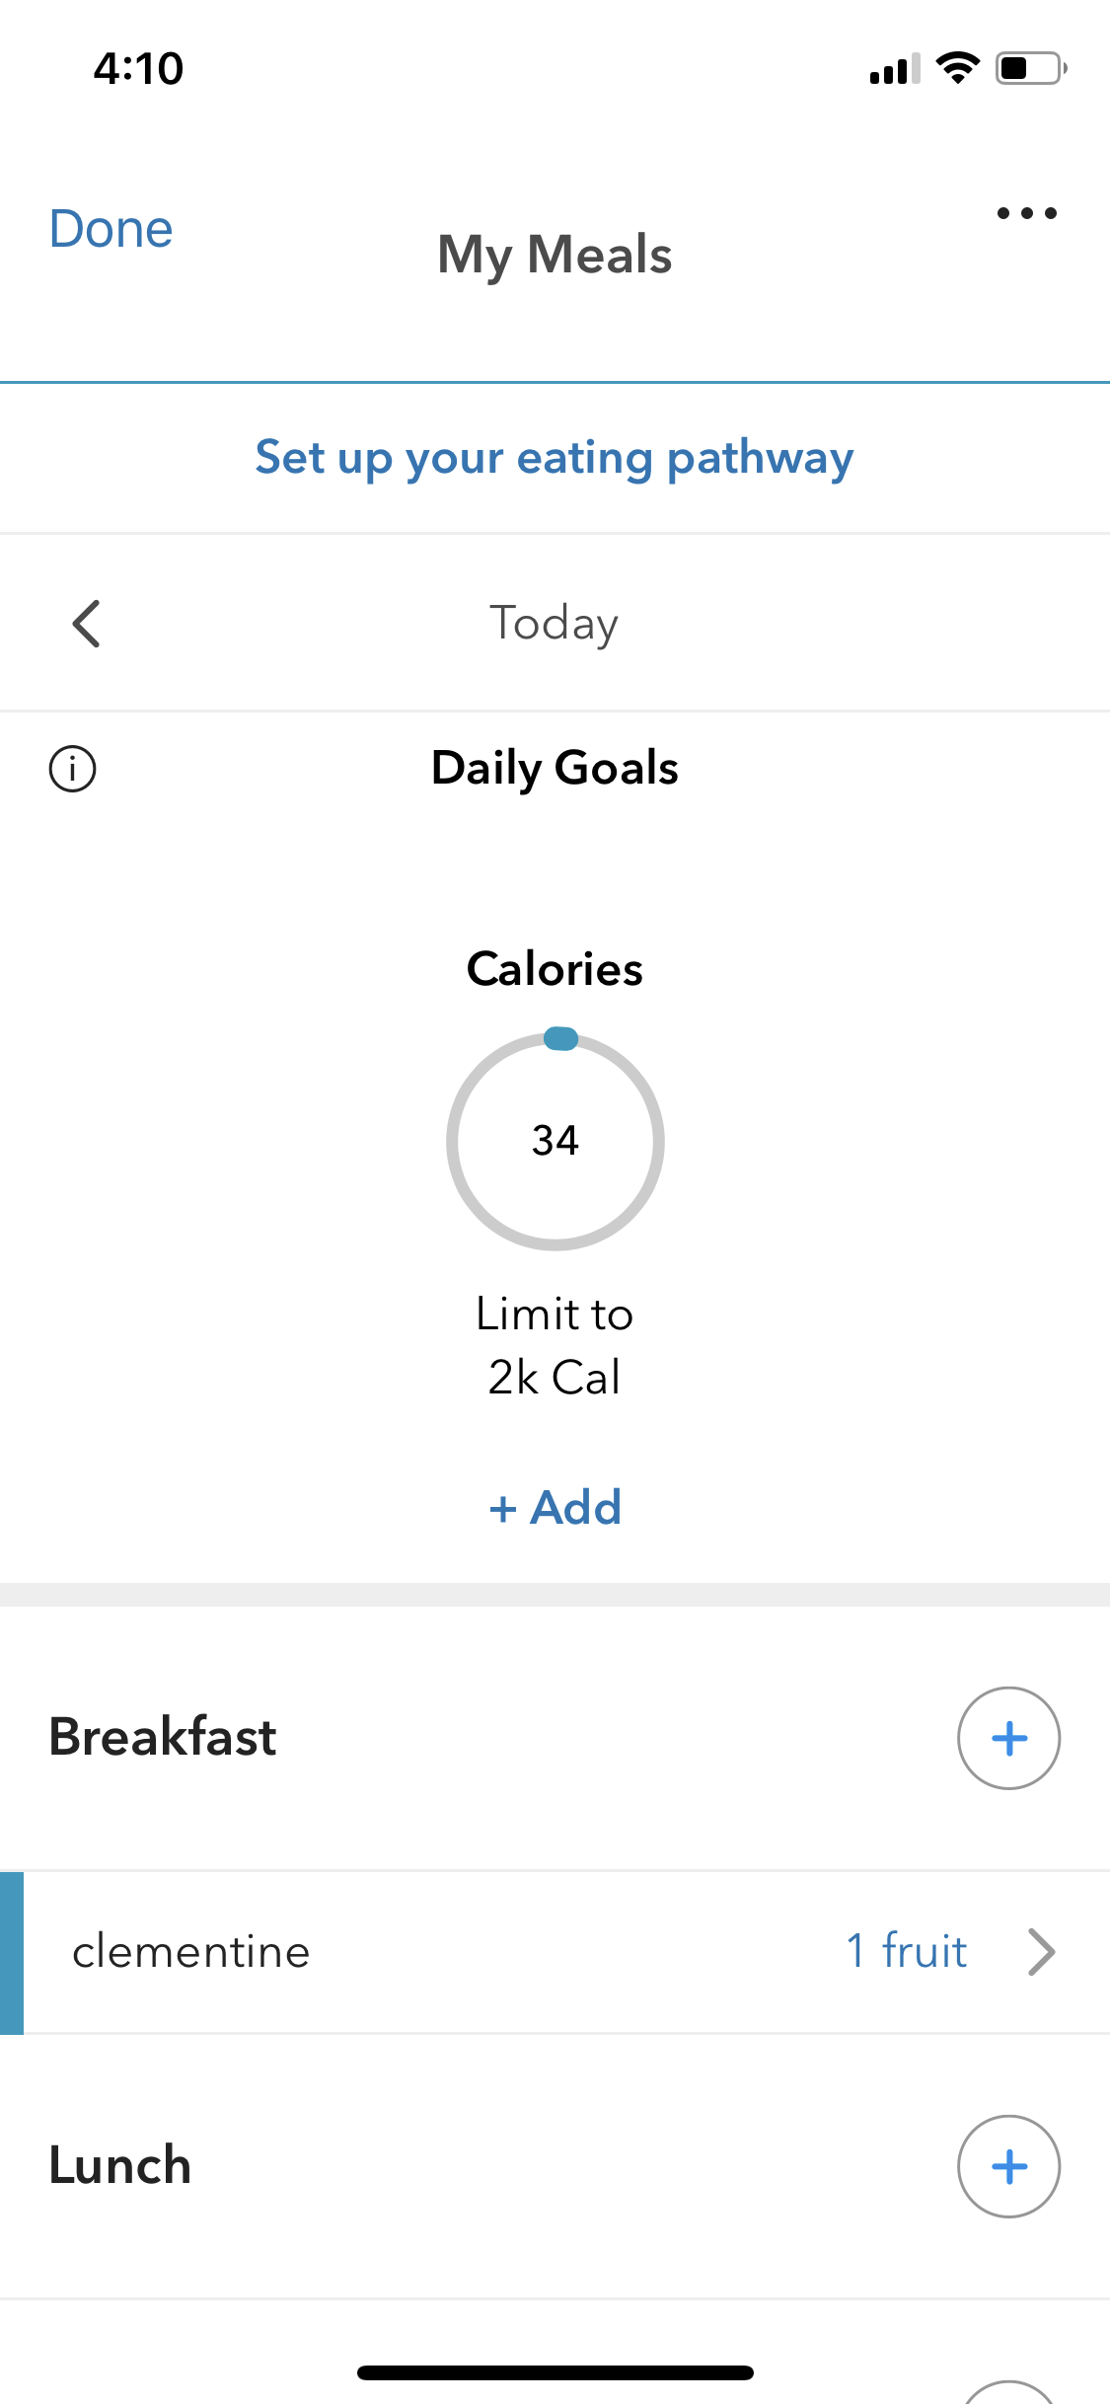This screenshot has width=1110, height=2404.
Task: Tap the Daily Goals info icon
Action: [73, 769]
